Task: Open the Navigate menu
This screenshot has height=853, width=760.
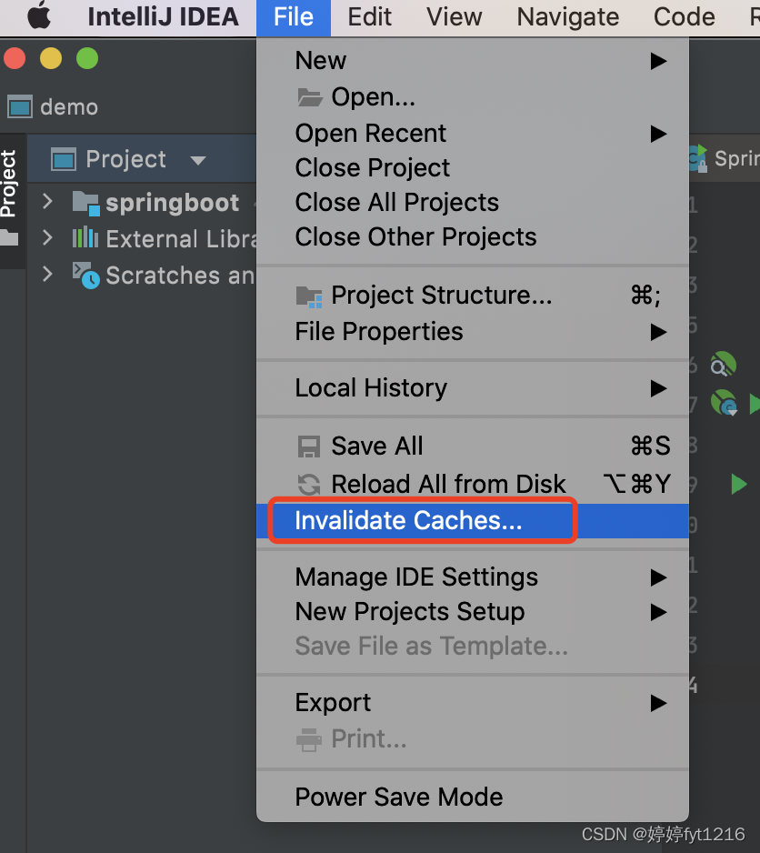Action: coord(567,17)
